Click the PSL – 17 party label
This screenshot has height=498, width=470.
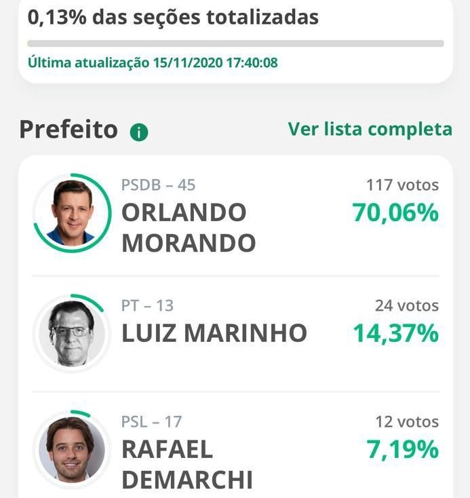[x=151, y=421]
